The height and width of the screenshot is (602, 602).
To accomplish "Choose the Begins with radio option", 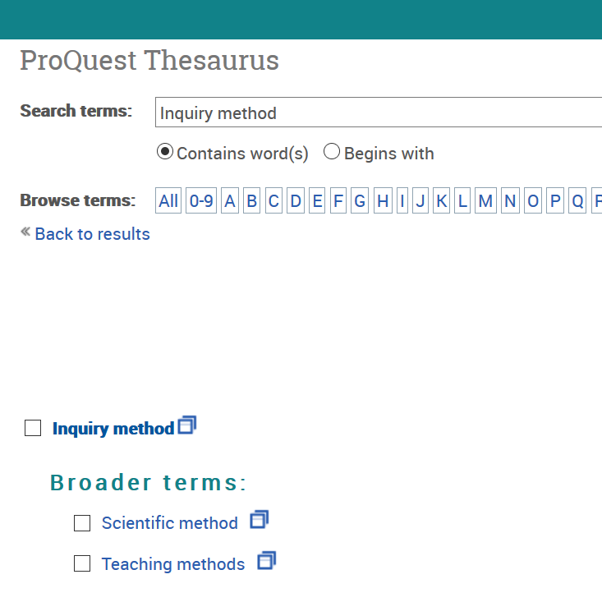I will click(x=332, y=152).
